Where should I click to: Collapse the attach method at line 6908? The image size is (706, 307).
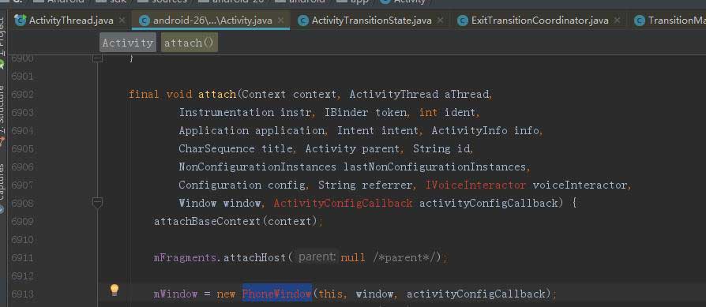click(97, 203)
